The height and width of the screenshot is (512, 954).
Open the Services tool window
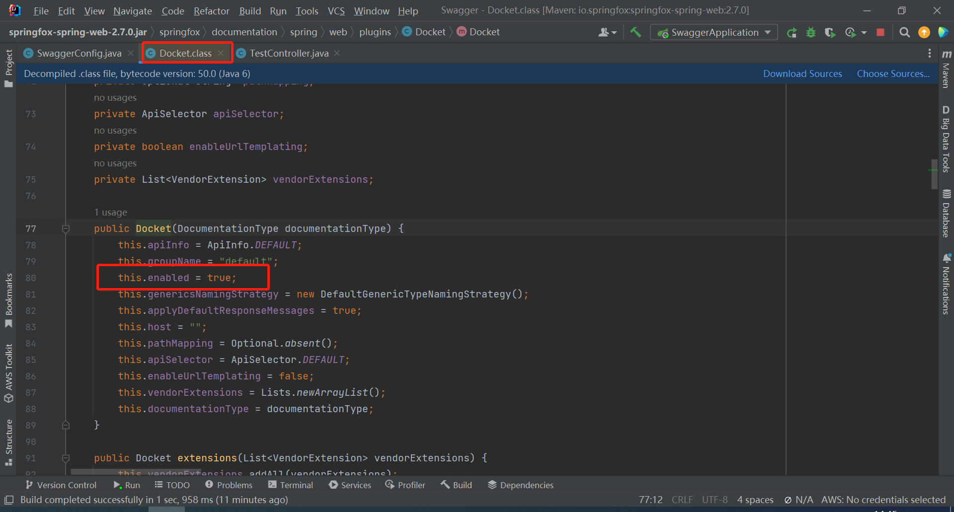point(350,485)
